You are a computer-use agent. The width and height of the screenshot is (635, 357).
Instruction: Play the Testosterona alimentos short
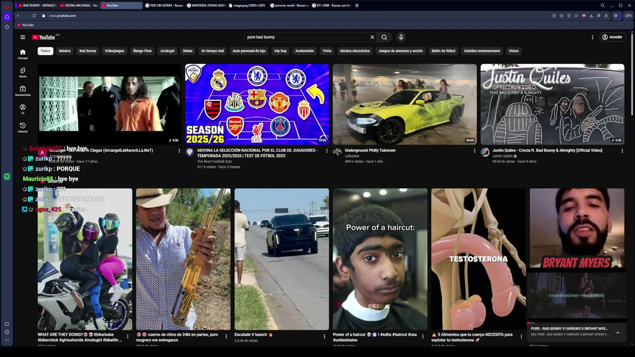click(478, 259)
